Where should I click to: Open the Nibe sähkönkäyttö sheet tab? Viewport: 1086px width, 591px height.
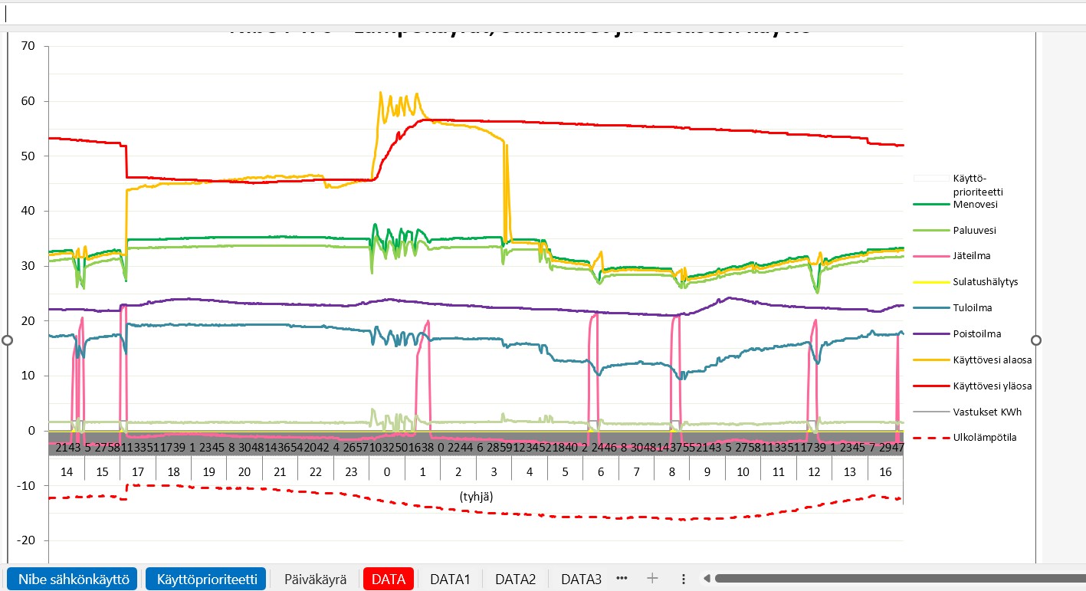click(x=74, y=579)
